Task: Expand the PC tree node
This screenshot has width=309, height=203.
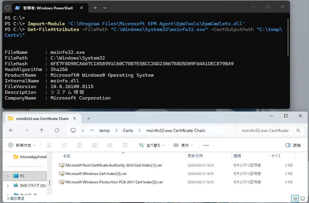Action: click(x=8, y=176)
